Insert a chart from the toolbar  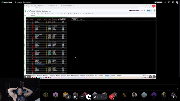pos(87,13)
